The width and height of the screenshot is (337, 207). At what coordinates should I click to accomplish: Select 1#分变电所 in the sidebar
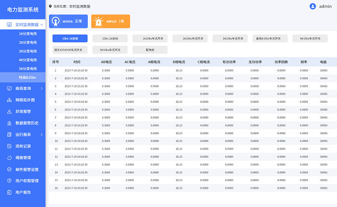coord(28,34)
